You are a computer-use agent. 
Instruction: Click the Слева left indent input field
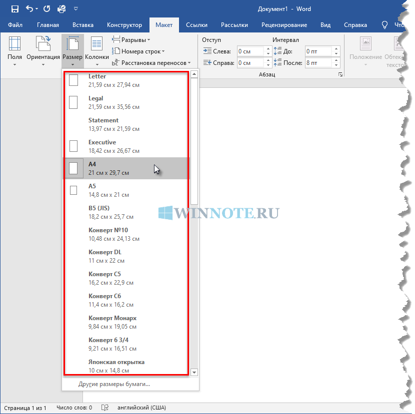coord(250,51)
